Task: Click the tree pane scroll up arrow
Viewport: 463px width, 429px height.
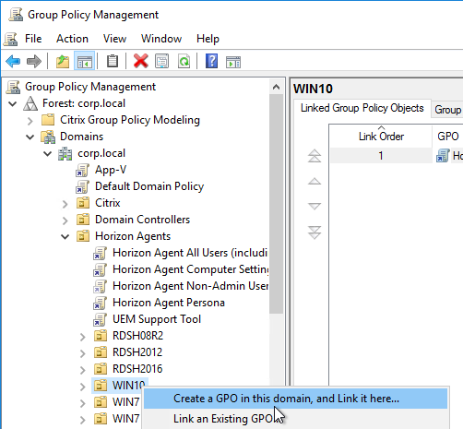Action: [x=276, y=88]
